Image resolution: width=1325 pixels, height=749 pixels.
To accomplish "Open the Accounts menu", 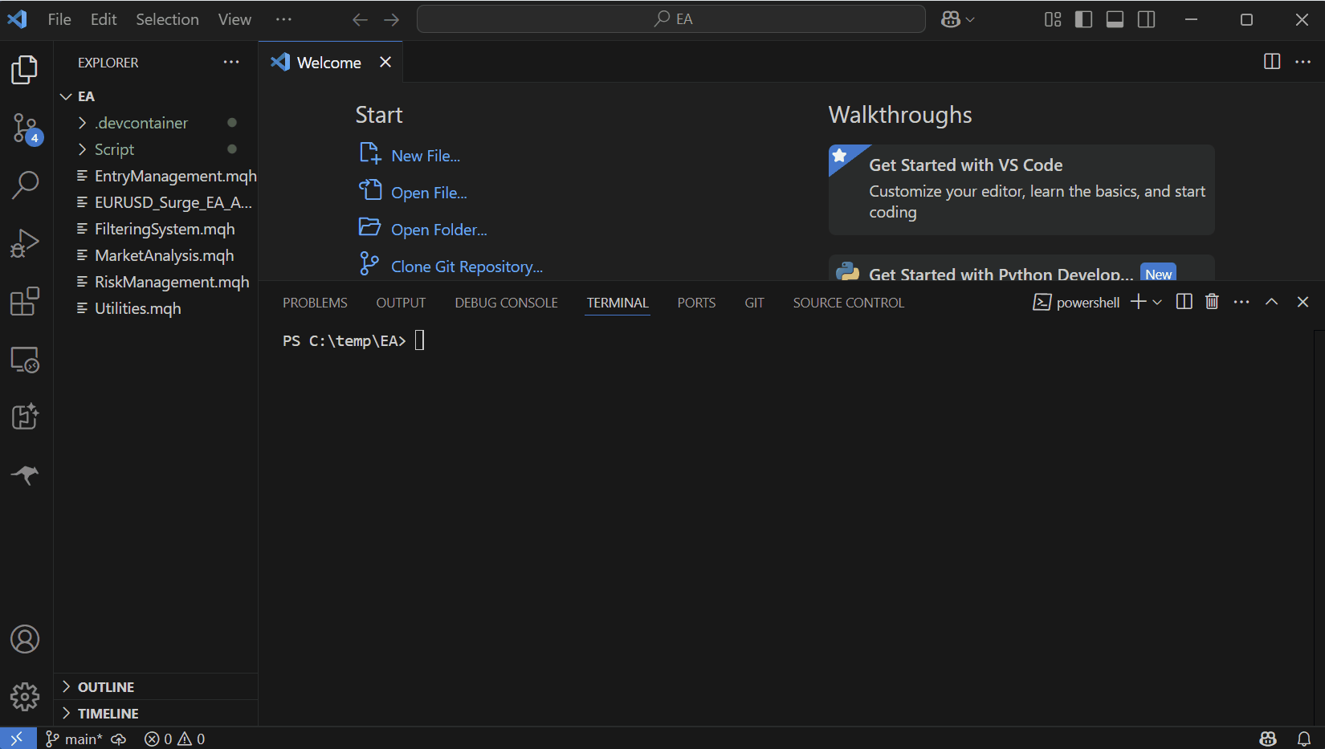I will coord(25,639).
